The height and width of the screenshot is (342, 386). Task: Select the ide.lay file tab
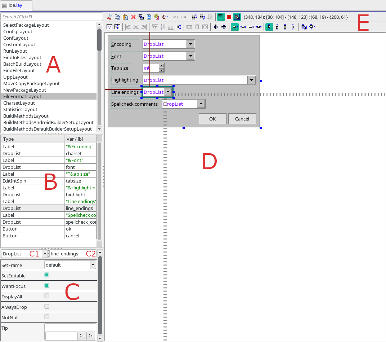pos(16,5)
